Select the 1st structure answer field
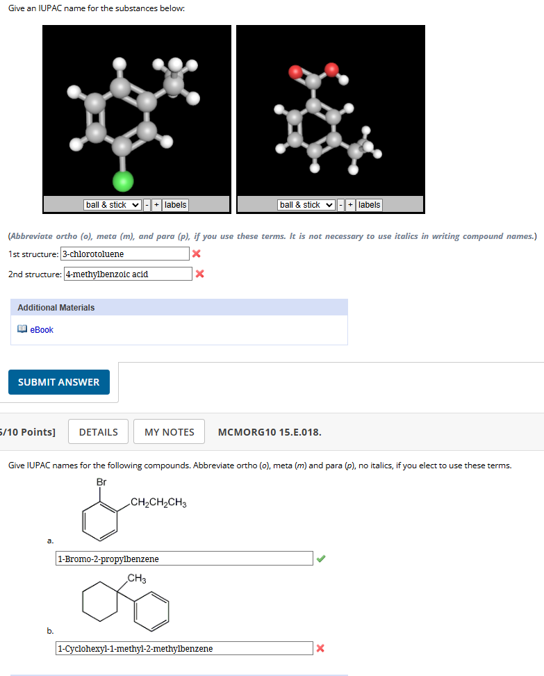This screenshot has height=676, width=544. click(x=125, y=254)
